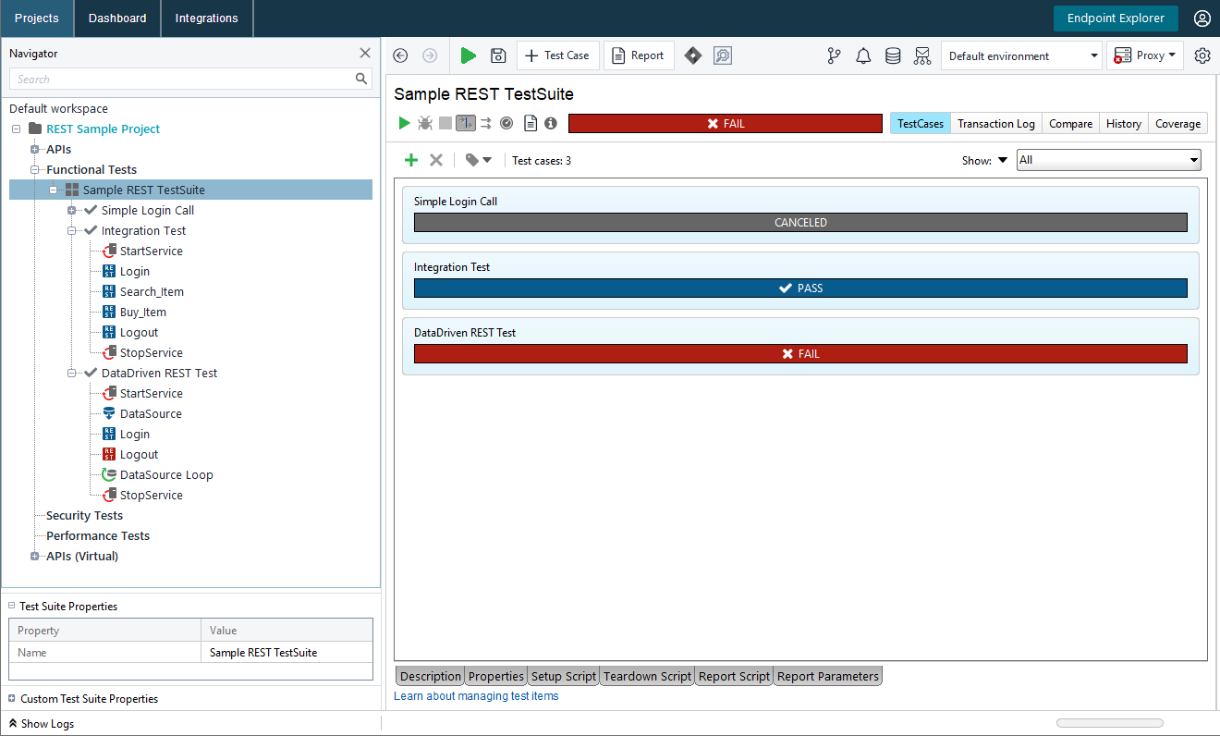Open the Git integration icon
The width and height of the screenshot is (1220, 736).
click(834, 55)
